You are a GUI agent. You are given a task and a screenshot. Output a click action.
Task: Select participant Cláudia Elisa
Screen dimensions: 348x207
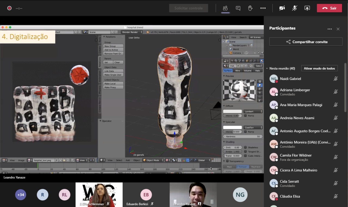point(304,196)
